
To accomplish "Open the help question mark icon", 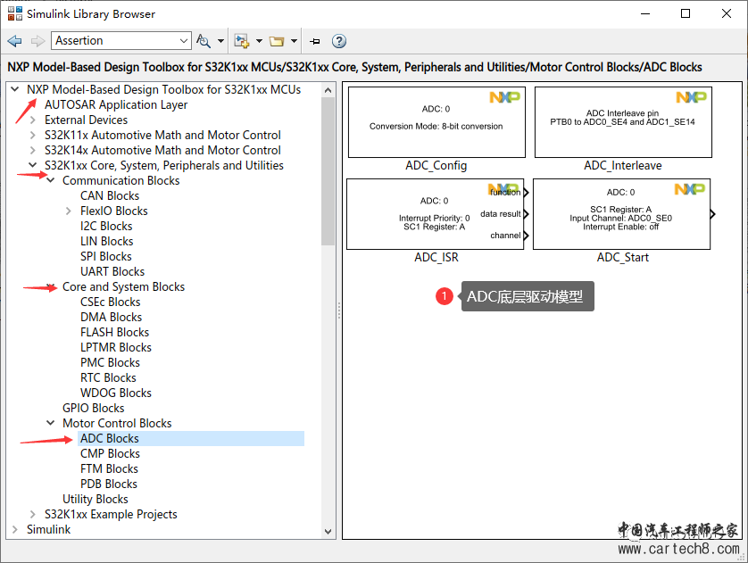I will [x=338, y=41].
